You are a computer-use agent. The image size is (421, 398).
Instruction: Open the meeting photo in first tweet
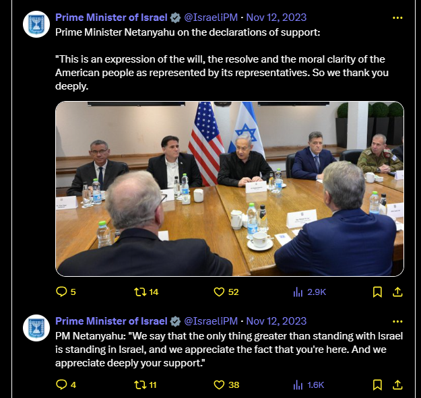[x=230, y=189]
